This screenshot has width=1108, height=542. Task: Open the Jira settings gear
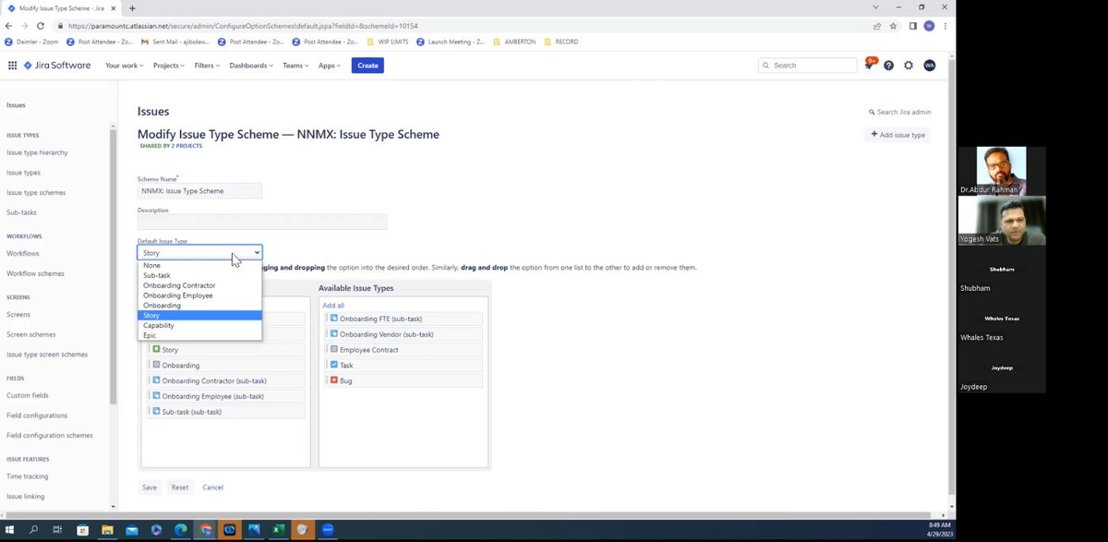click(x=909, y=65)
